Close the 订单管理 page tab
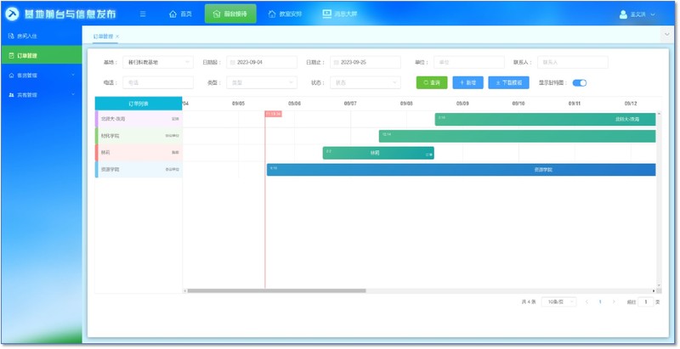Image resolution: width=680 pixels, height=349 pixels. point(117,37)
